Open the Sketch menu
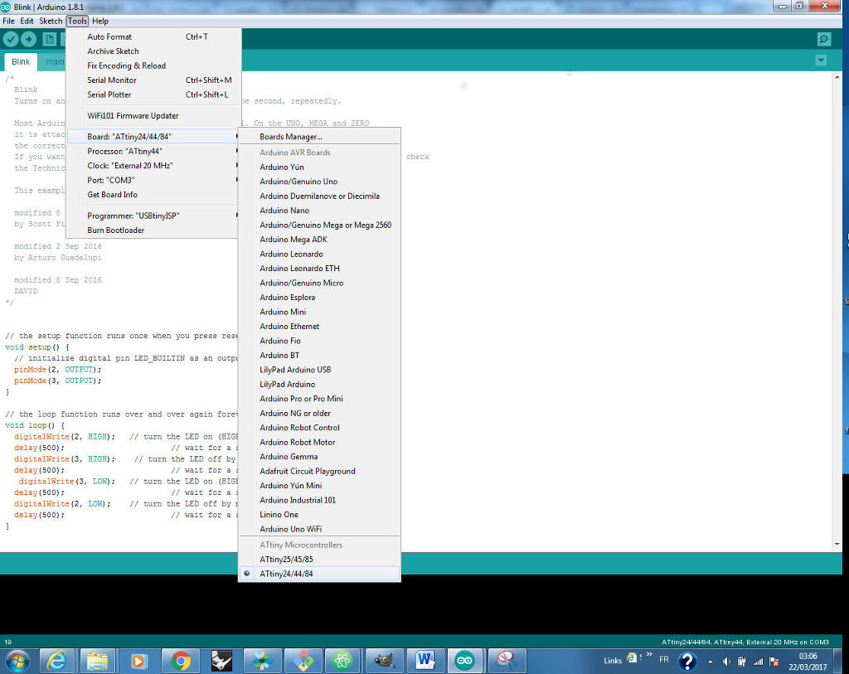This screenshot has height=674, width=849. tap(51, 21)
